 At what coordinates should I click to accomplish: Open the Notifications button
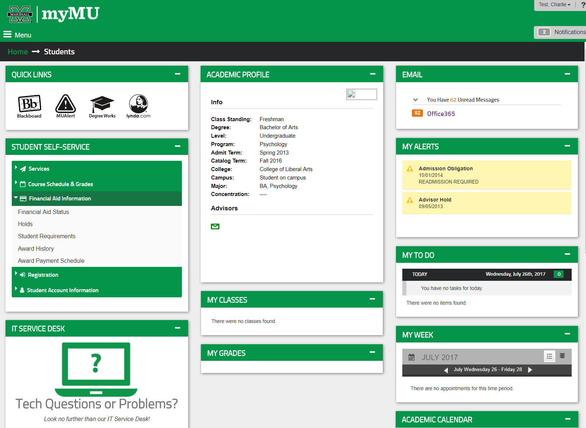click(561, 32)
